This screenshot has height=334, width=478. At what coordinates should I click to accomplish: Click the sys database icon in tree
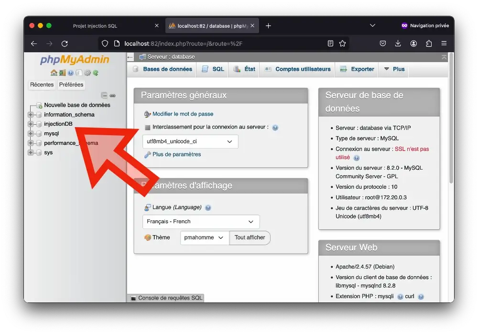pyautogui.click(x=39, y=152)
